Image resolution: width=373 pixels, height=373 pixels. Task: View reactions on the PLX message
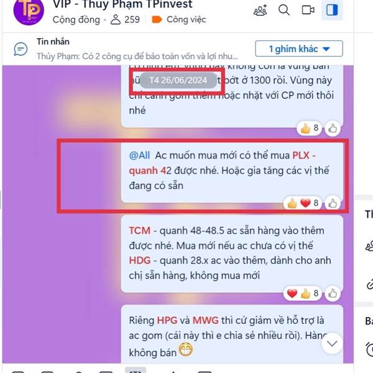coord(302,203)
